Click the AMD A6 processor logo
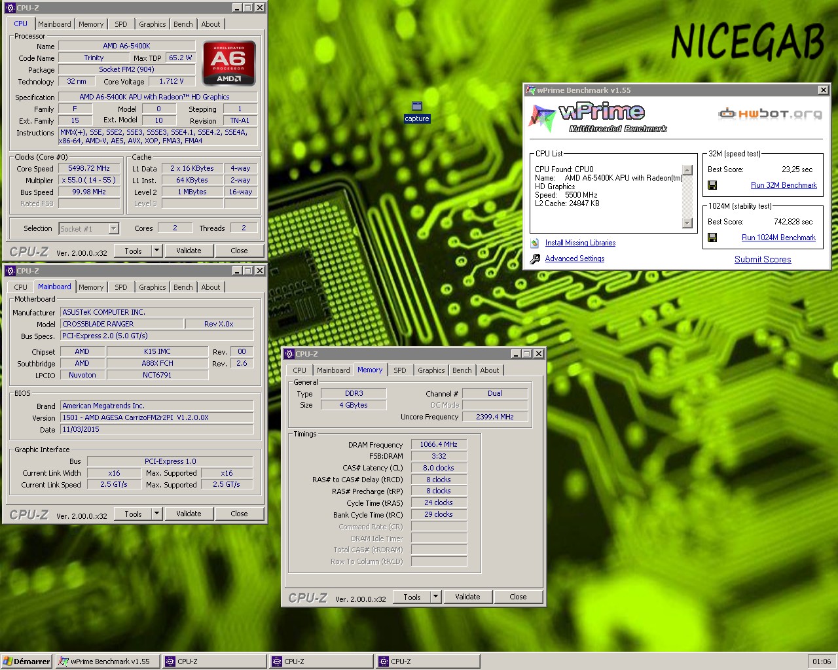838x670 pixels. tap(229, 63)
